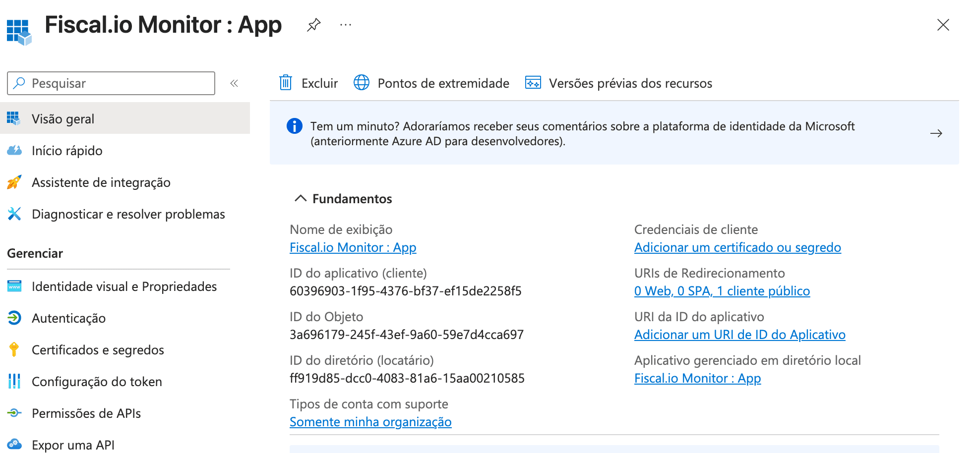This screenshot has width=978, height=453.
Task: Select directory ID ff919d85-dcc0-4083-81a6-15aa00210585
Action: pos(407,378)
